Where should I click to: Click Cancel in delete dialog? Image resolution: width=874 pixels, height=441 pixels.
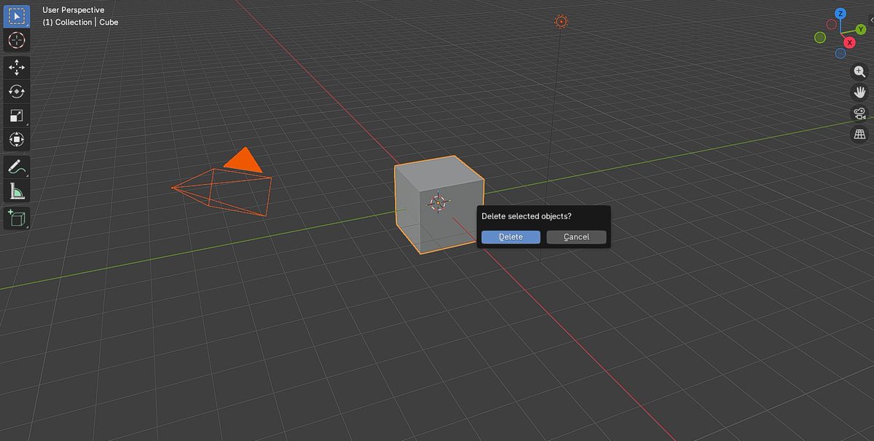tap(576, 237)
